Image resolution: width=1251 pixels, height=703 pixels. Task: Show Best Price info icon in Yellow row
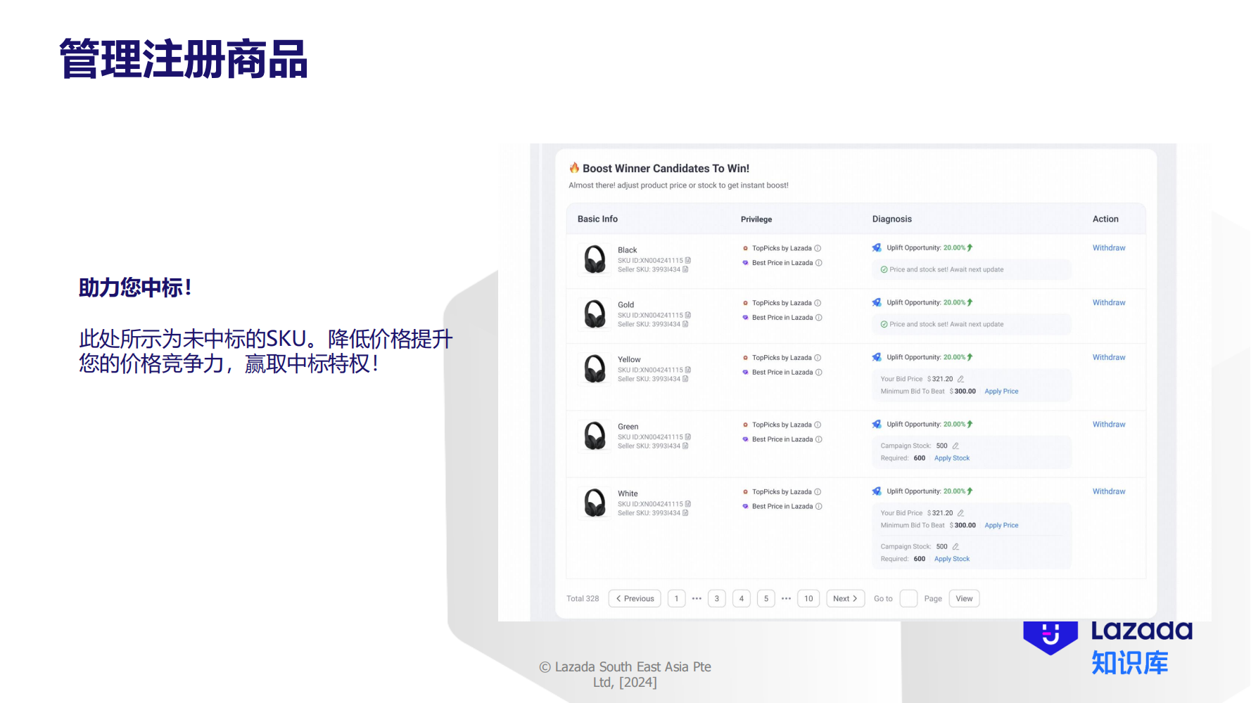(819, 373)
